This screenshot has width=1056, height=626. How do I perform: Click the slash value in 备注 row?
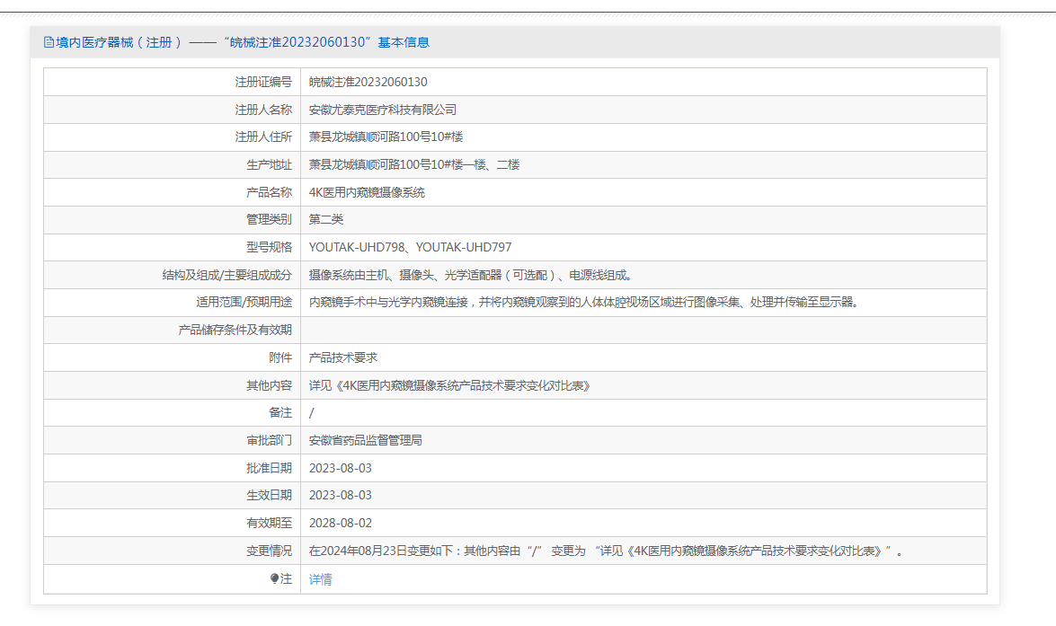(311, 412)
